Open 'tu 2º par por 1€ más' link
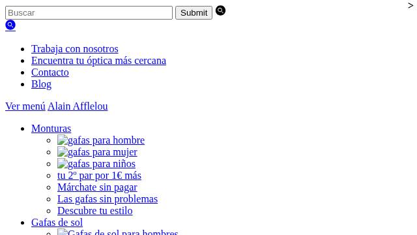 coord(99,176)
